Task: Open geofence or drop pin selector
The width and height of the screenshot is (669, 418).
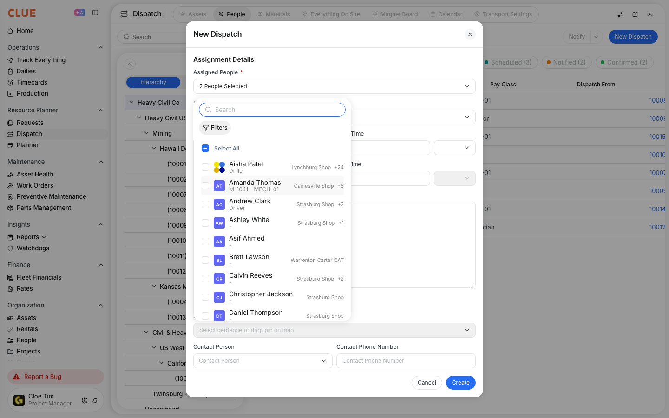Action: 334,330
